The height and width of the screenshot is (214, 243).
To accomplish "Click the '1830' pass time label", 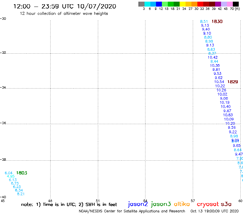I will (x=217, y=21).
